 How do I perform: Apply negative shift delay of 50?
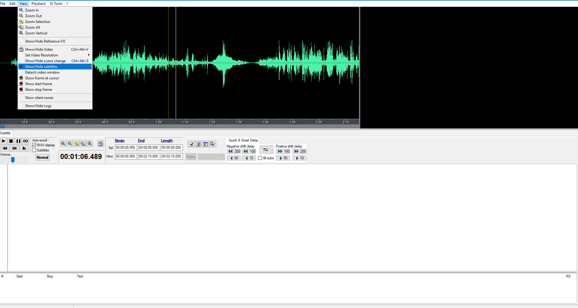(234, 158)
